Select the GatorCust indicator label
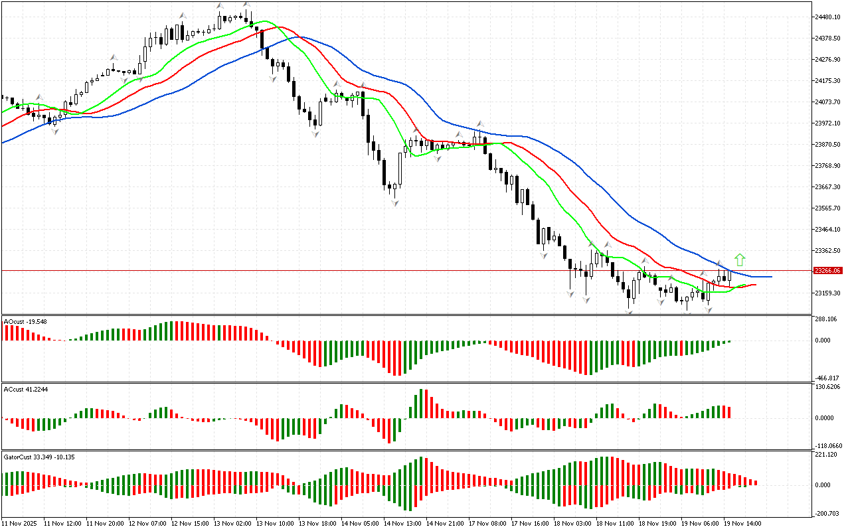Screen dimensions: 850x531 pos(38,457)
